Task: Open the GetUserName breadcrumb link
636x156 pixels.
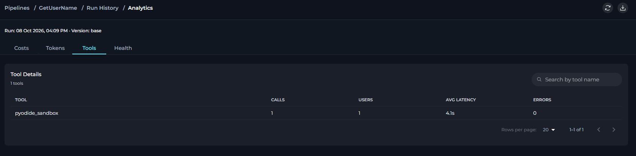Action: (58, 8)
